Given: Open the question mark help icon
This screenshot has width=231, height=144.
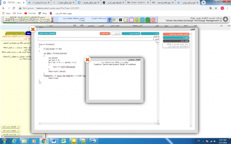Looking at the screenshot, I should click(x=109, y=20).
